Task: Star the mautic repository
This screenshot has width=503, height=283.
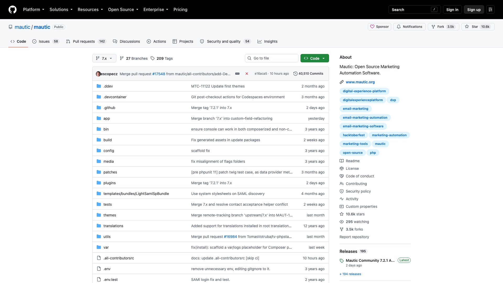Action: [478, 27]
